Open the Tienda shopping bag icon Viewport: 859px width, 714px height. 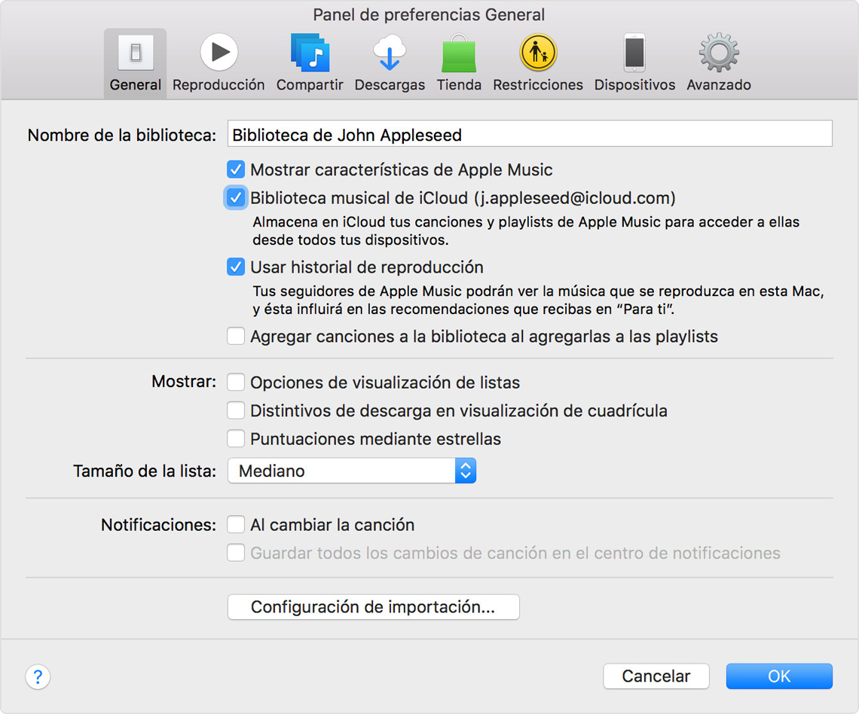[459, 53]
